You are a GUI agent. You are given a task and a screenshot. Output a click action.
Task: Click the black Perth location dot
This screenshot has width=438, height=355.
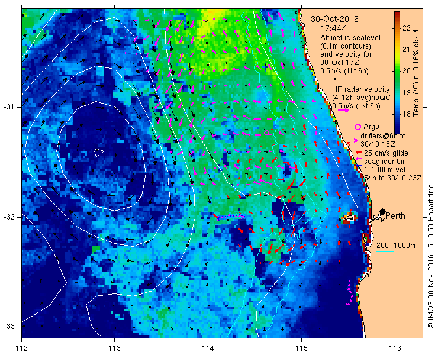click(383, 211)
